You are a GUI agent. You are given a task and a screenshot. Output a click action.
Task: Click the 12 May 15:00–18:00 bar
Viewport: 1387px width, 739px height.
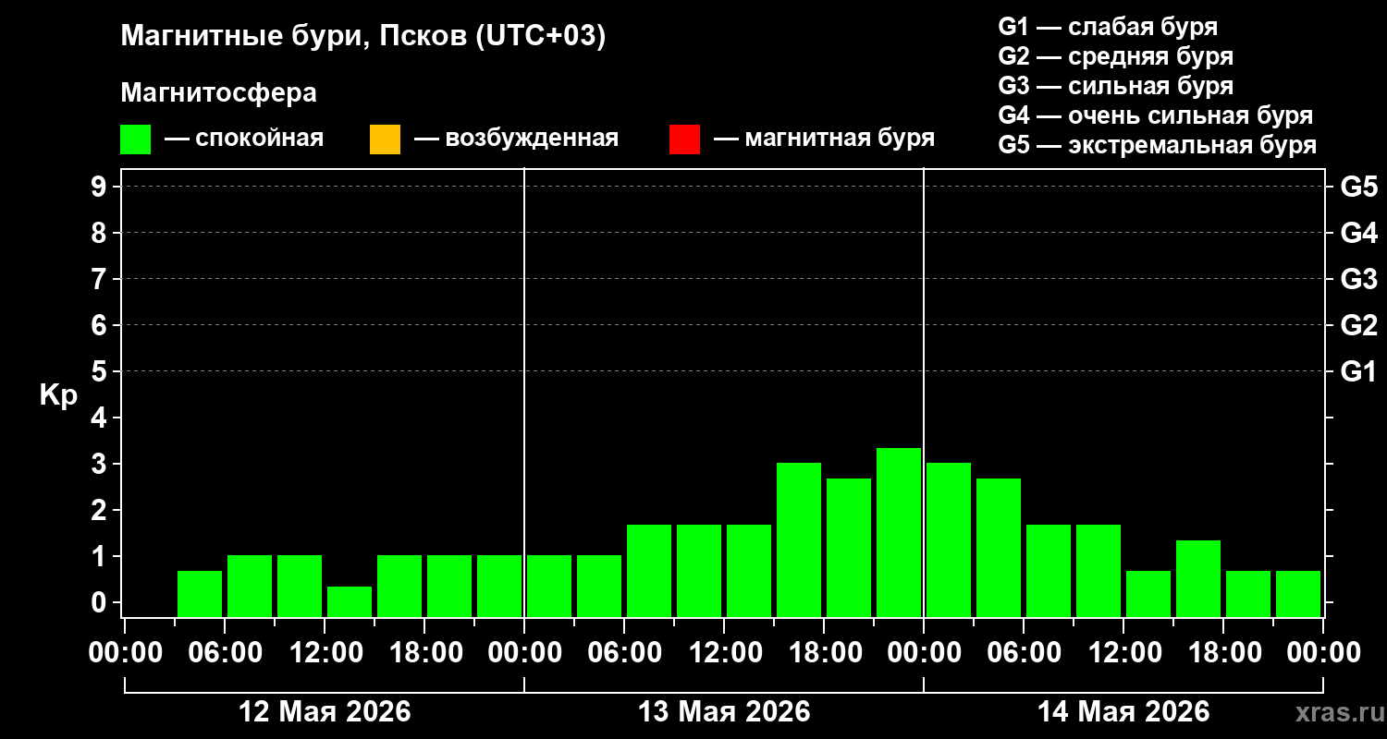(x=399, y=586)
